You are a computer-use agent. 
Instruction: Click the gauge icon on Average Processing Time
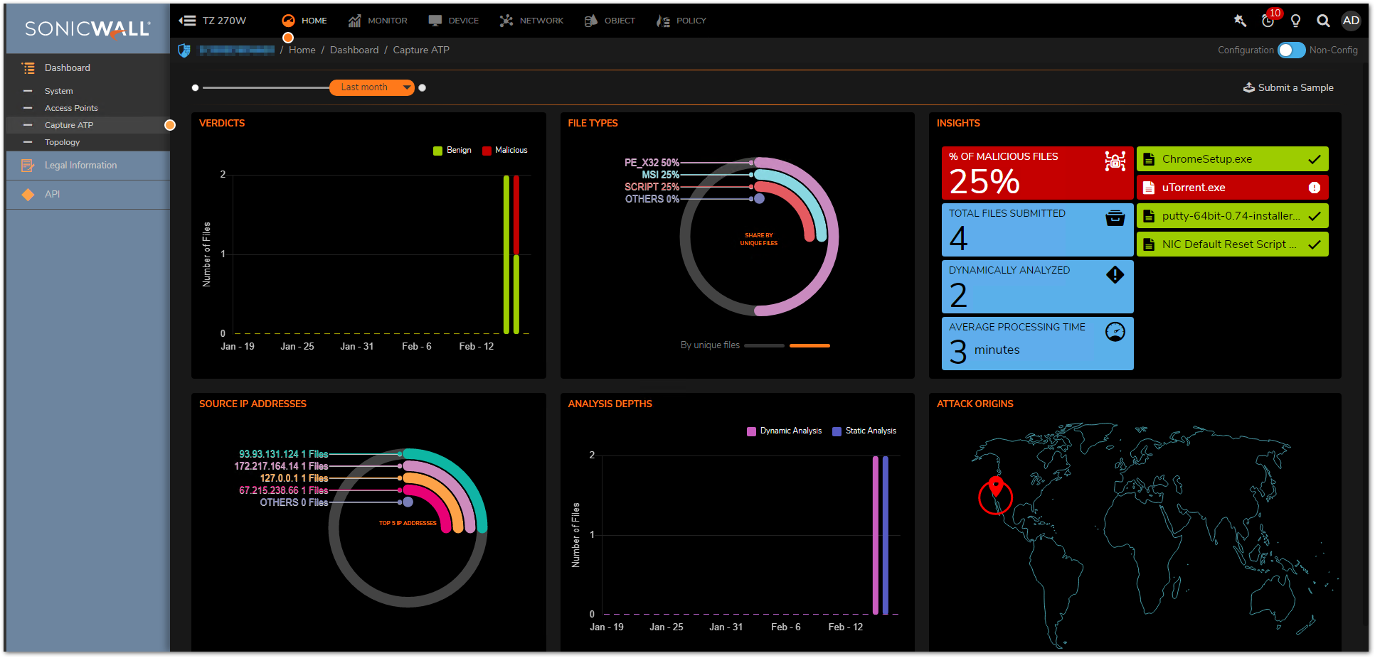coord(1115,332)
